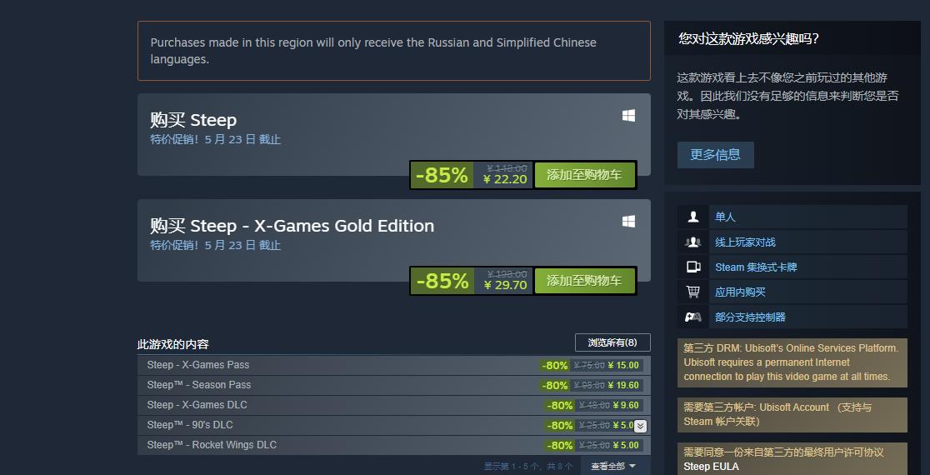Click the small down-arrow beside 90's DLC price
This screenshot has width=930, height=475.
[641, 426]
